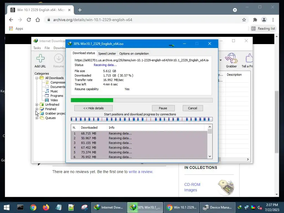Reload the archive.org page
Screen dimensions: 284x213
(x=29, y=20)
